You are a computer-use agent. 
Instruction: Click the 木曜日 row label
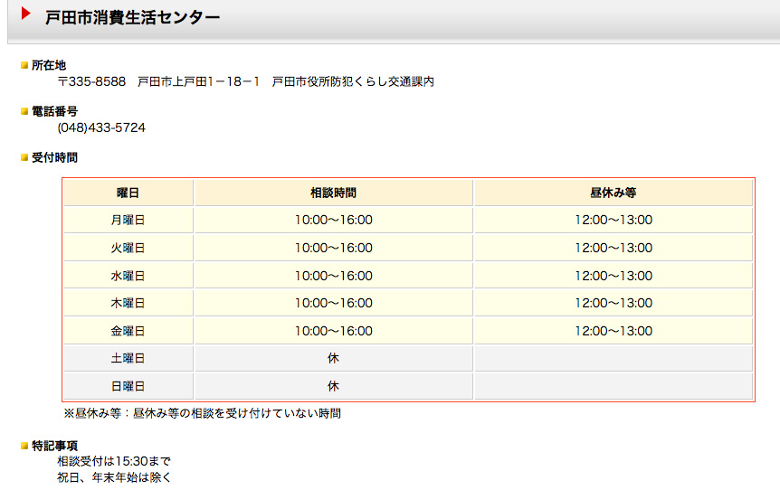coord(128,303)
